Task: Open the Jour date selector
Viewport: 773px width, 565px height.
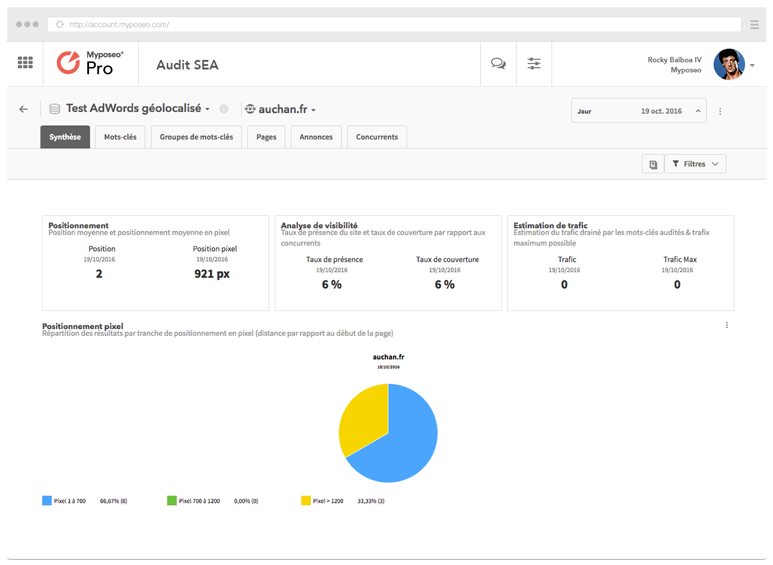Action: coord(639,110)
